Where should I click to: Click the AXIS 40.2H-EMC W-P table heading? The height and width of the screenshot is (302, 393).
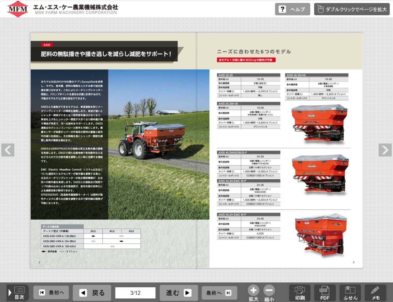click(249, 181)
